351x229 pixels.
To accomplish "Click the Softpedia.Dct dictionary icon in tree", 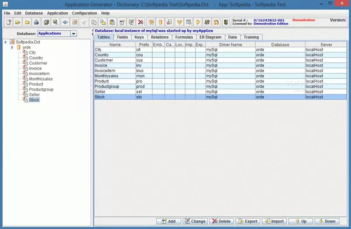I will [12, 42].
